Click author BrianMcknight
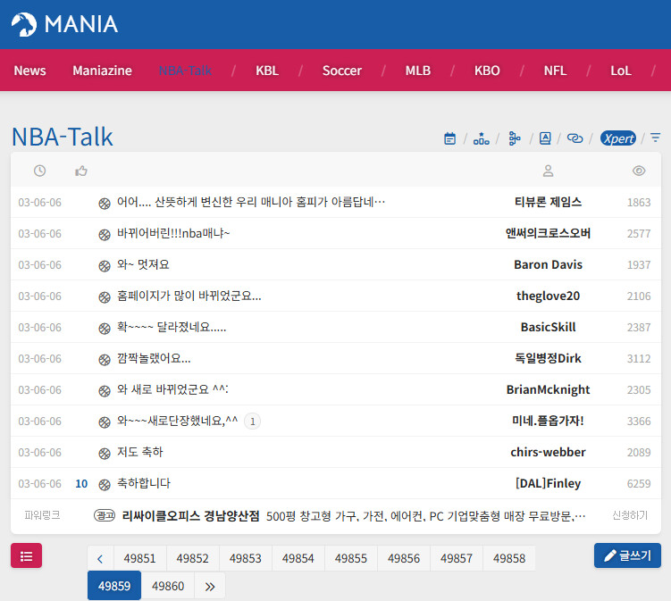The width and height of the screenshot is (671, 601). (x=549, y=389)
